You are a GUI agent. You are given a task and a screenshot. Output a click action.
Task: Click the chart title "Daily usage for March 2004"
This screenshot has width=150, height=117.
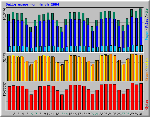point(32,4)
